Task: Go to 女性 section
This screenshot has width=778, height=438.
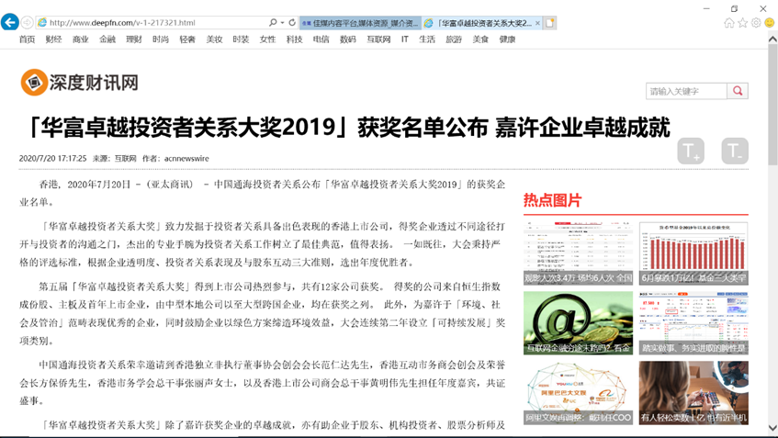Action: (x=267, y=39)
